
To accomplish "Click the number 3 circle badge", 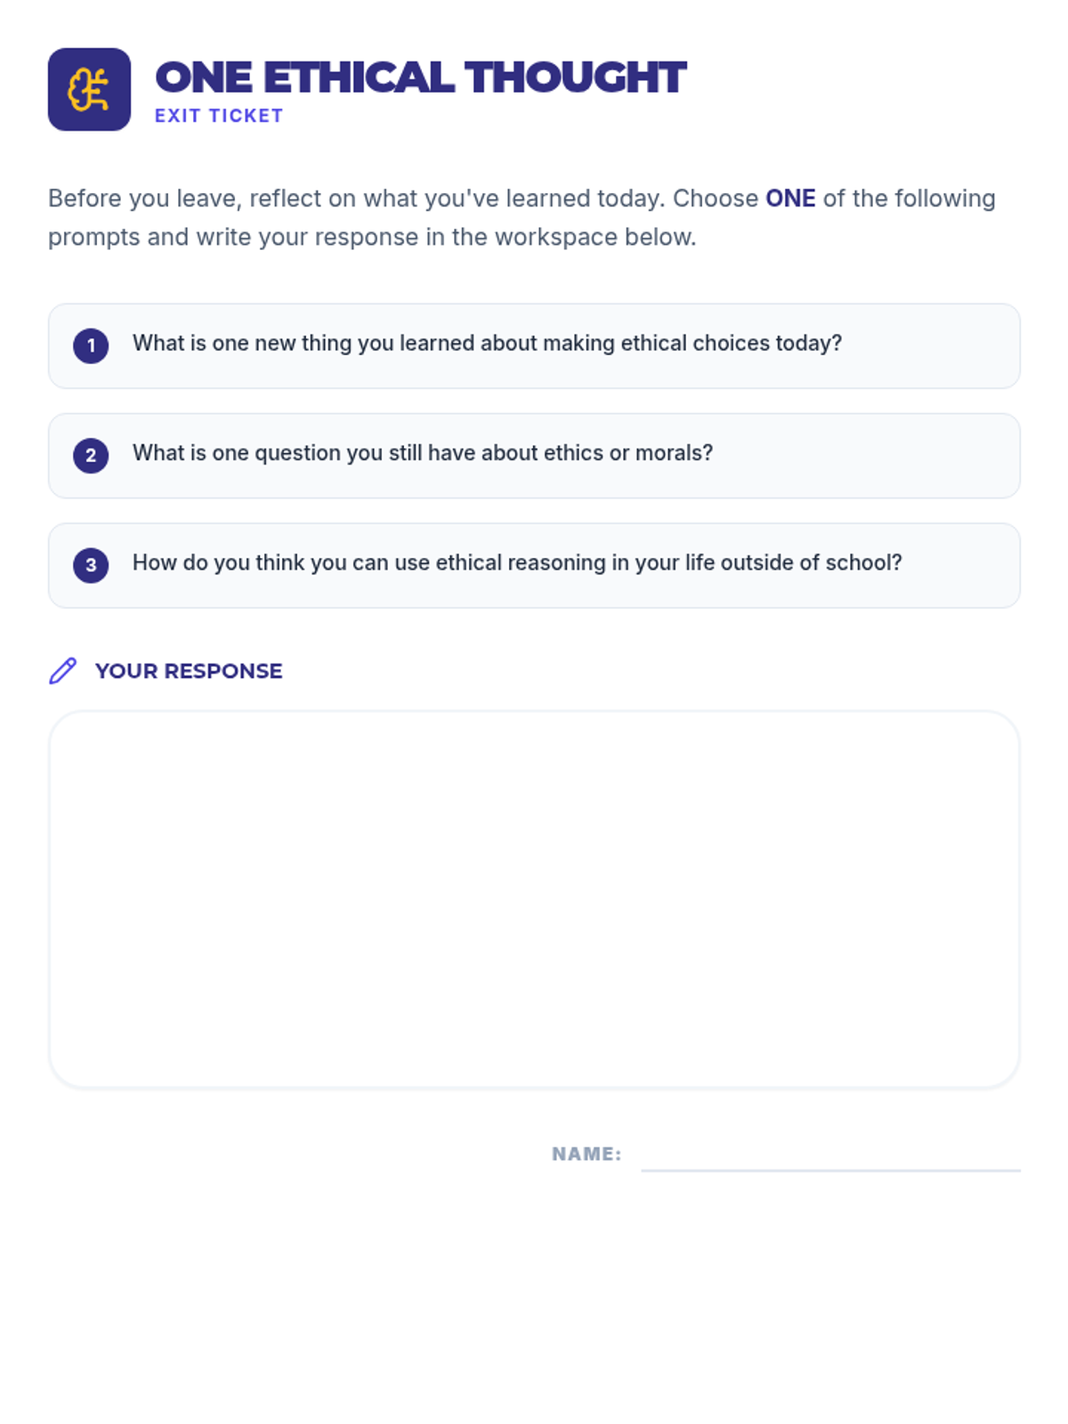I will click(91, 565).
